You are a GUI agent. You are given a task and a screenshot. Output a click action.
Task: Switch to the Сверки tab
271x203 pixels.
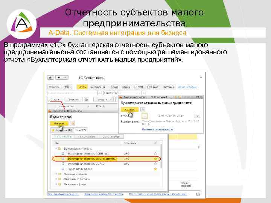(126, 87)
